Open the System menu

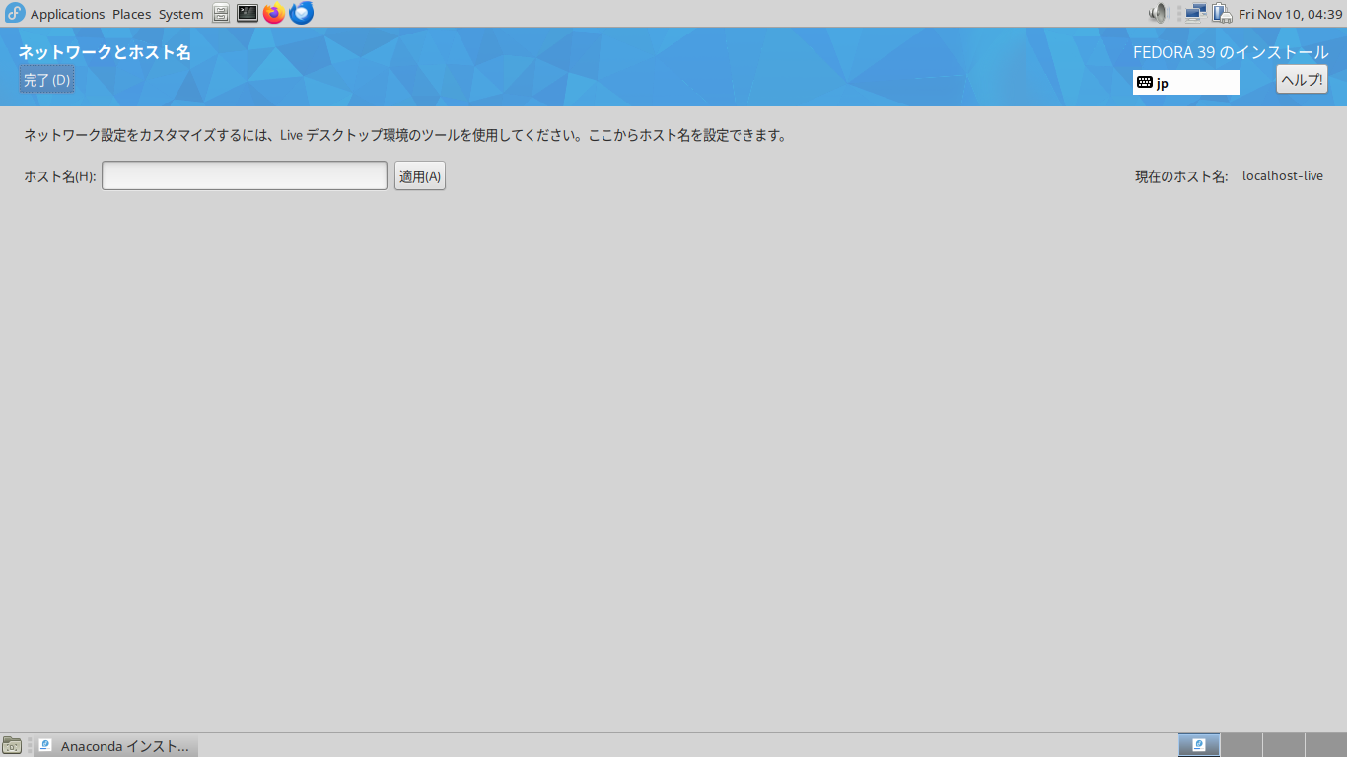click(180, 14)
